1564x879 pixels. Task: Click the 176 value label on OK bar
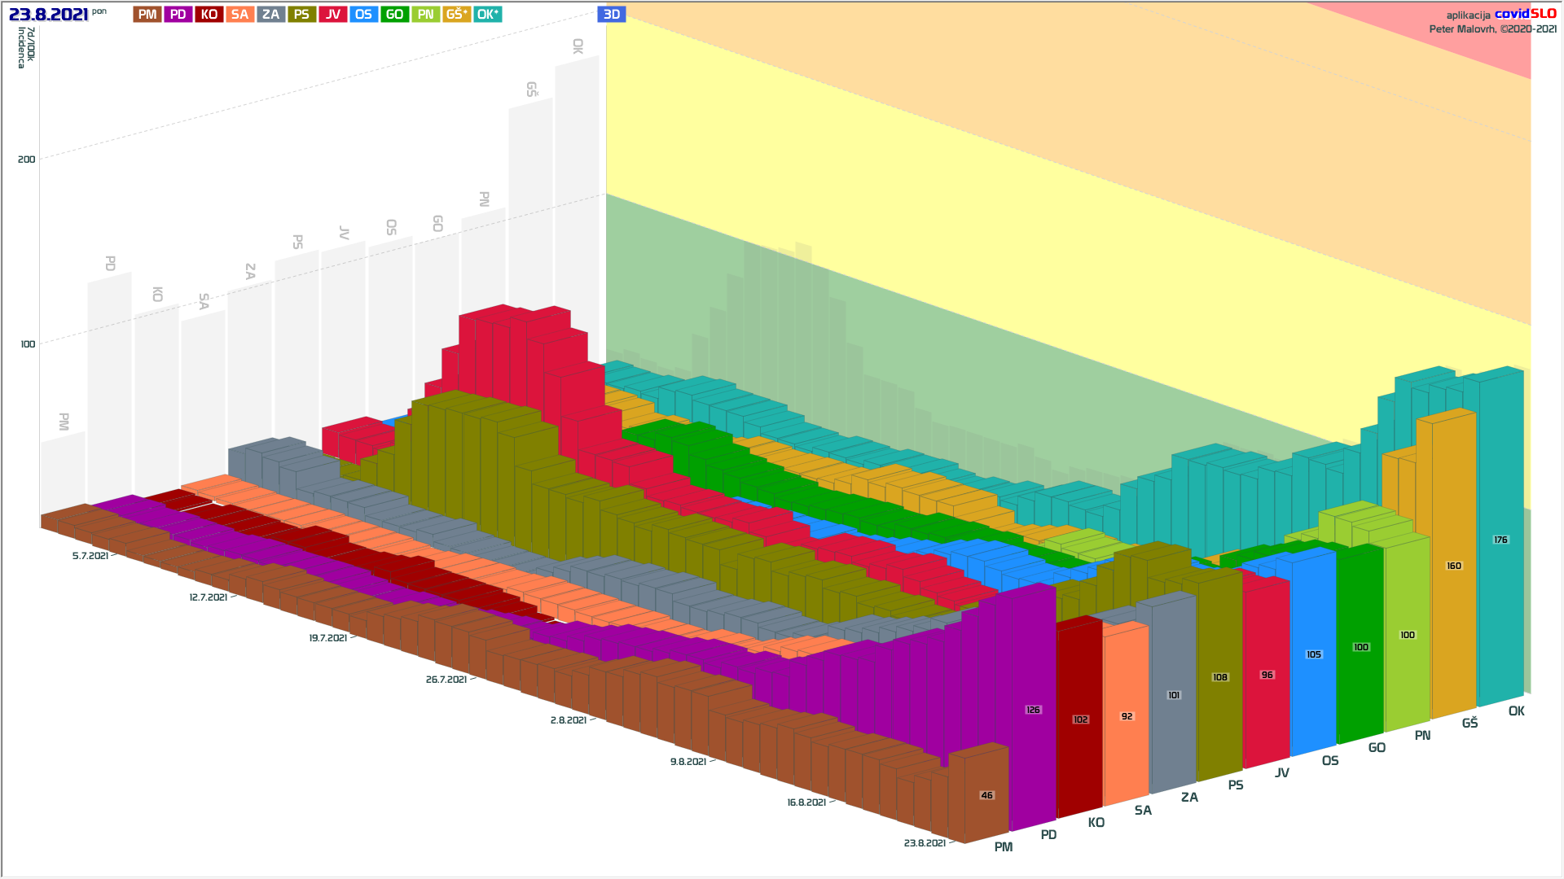1500,540
